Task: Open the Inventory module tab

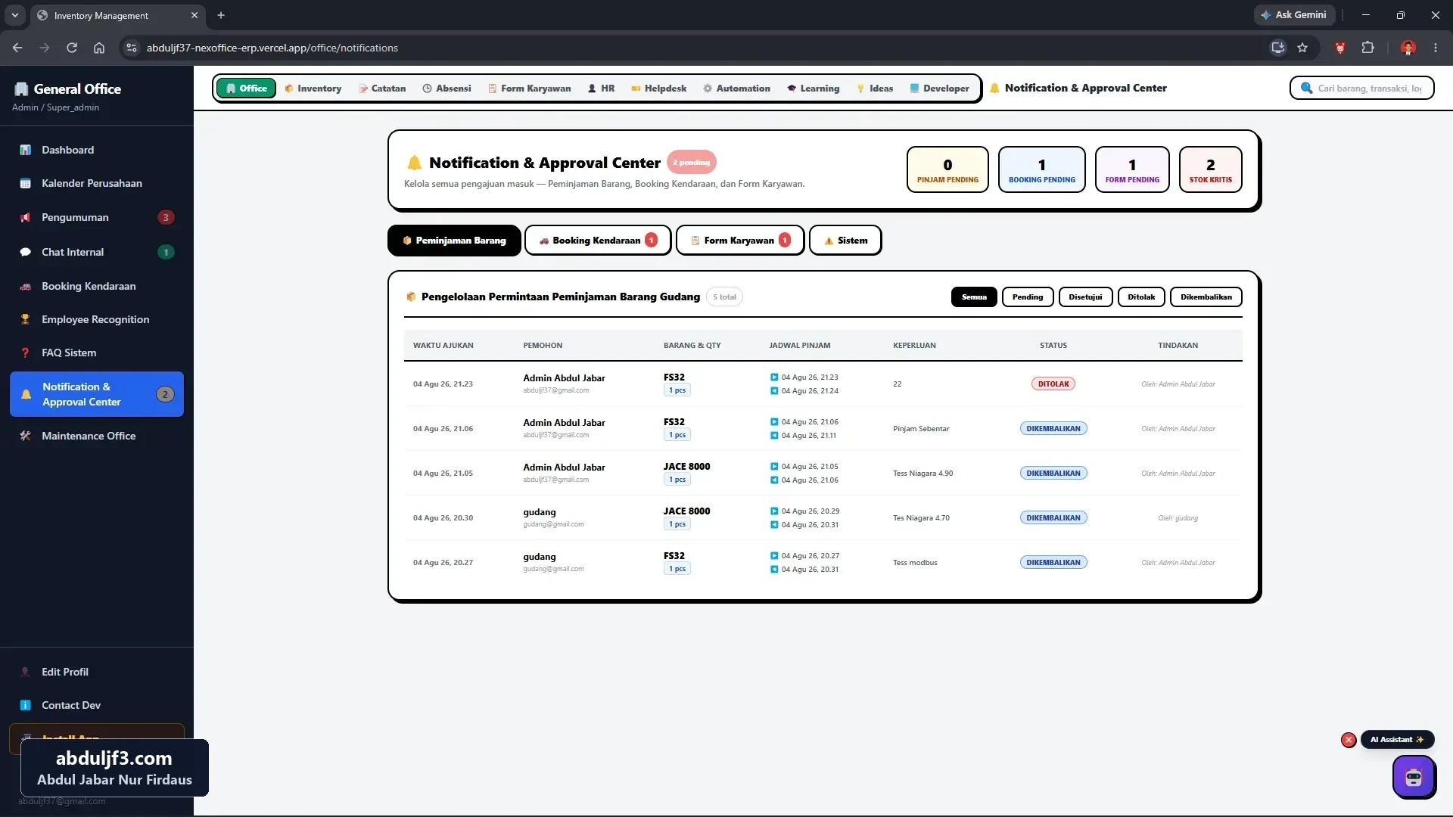Action: point(313,89)
